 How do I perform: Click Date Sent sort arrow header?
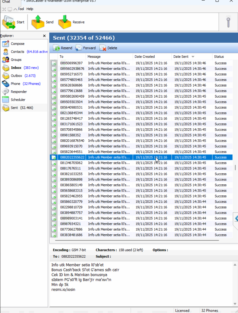pos(193,57)
